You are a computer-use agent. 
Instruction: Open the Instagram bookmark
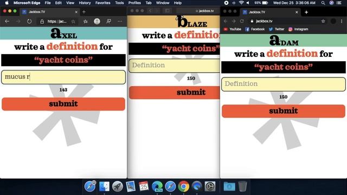pos(298,29)
